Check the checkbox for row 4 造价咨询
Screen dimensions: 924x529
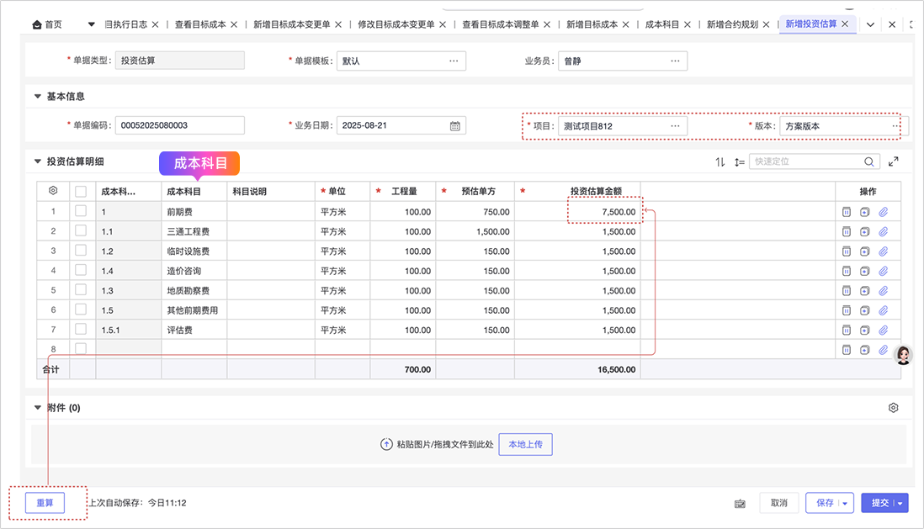[x=81, y=270]
